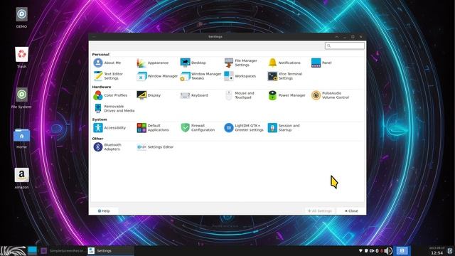Select the Amazon desktop icon
The height and width of the screenshot is (256, 455).
coord(22,178)
